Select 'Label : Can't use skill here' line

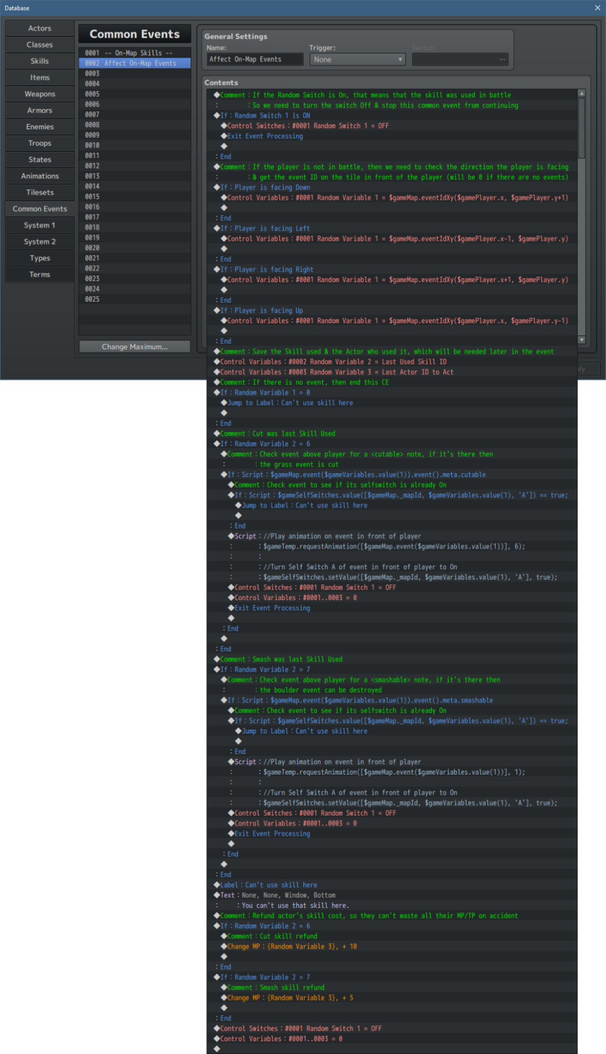[392, 885]
